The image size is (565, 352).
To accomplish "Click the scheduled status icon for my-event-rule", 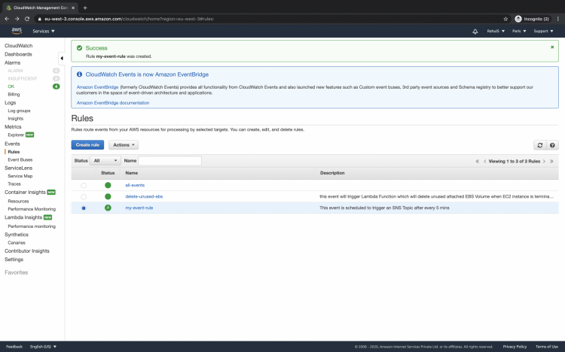I will pyautogui.click(x=108, y=208).
